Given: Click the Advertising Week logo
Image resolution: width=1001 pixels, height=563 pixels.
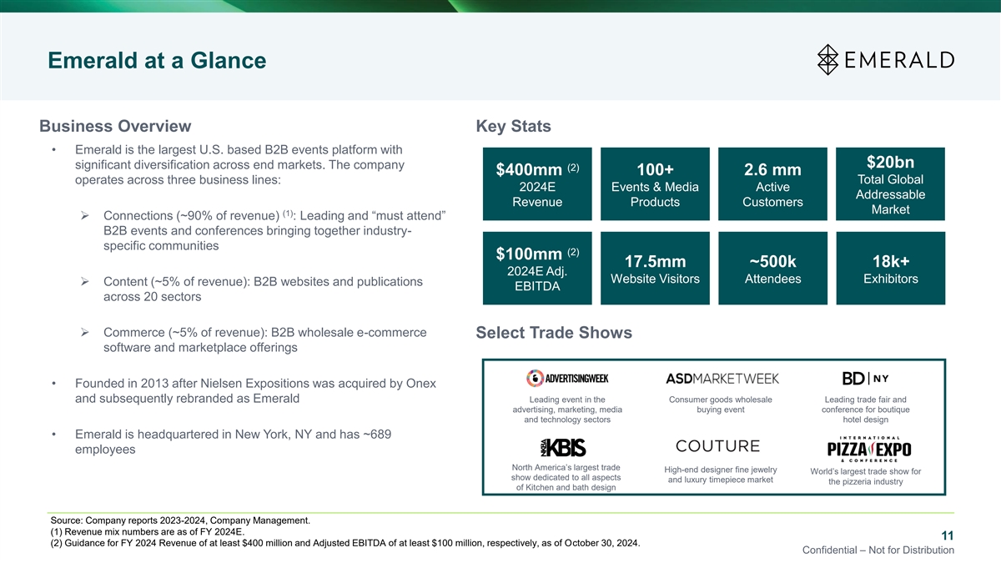Looking at the screenshot, I should point(566,378).
